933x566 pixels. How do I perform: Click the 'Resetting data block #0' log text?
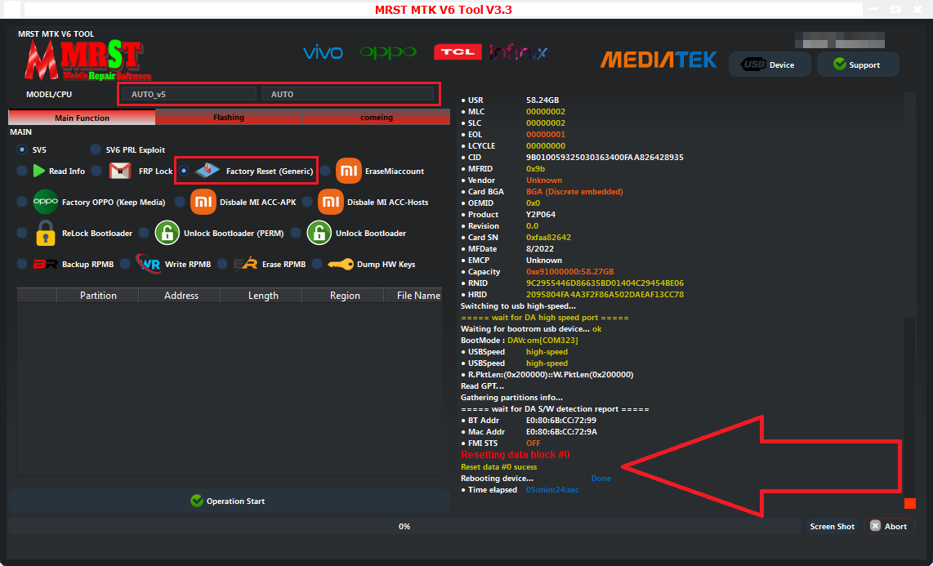point(516,455)
